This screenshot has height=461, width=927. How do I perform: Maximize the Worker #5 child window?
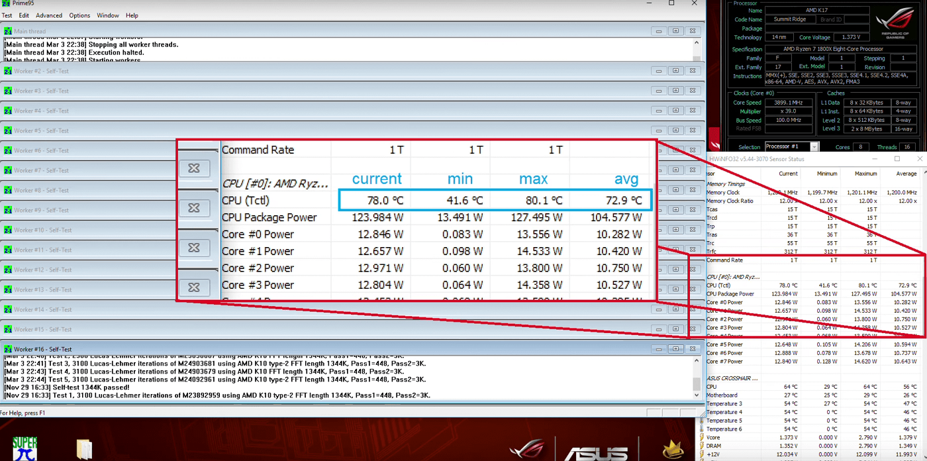tap(675, 130)
